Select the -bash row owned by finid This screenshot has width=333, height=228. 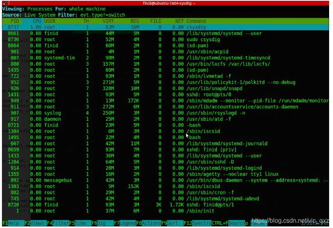(x=166, y=125)
